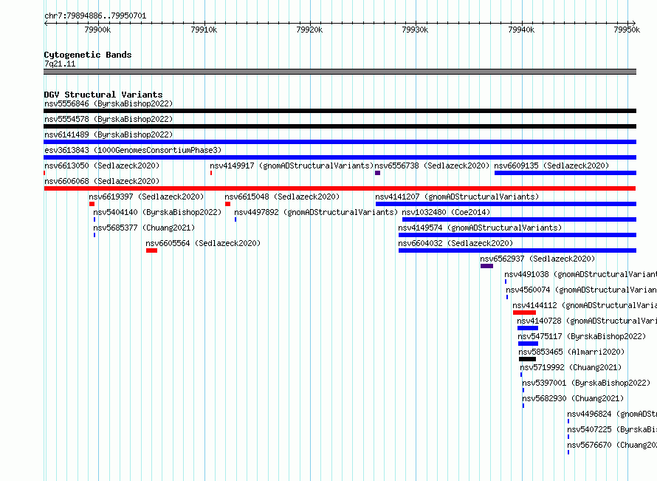Image resolution: width=657 pixels, height=481 pixels.
Task: Click the nsv6556738 purple variant marker
Action: pos(377,173)
